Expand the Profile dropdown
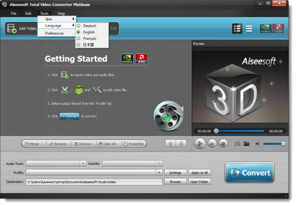296x206 pixels. pyautogui.click(x=159, y=172)
